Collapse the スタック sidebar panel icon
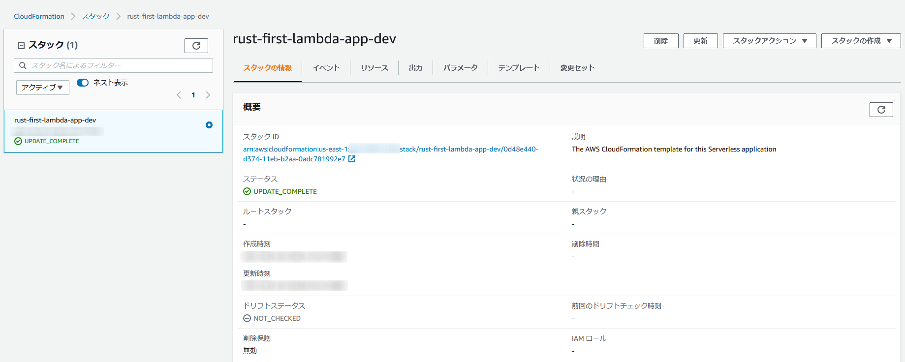 (21, 46)
